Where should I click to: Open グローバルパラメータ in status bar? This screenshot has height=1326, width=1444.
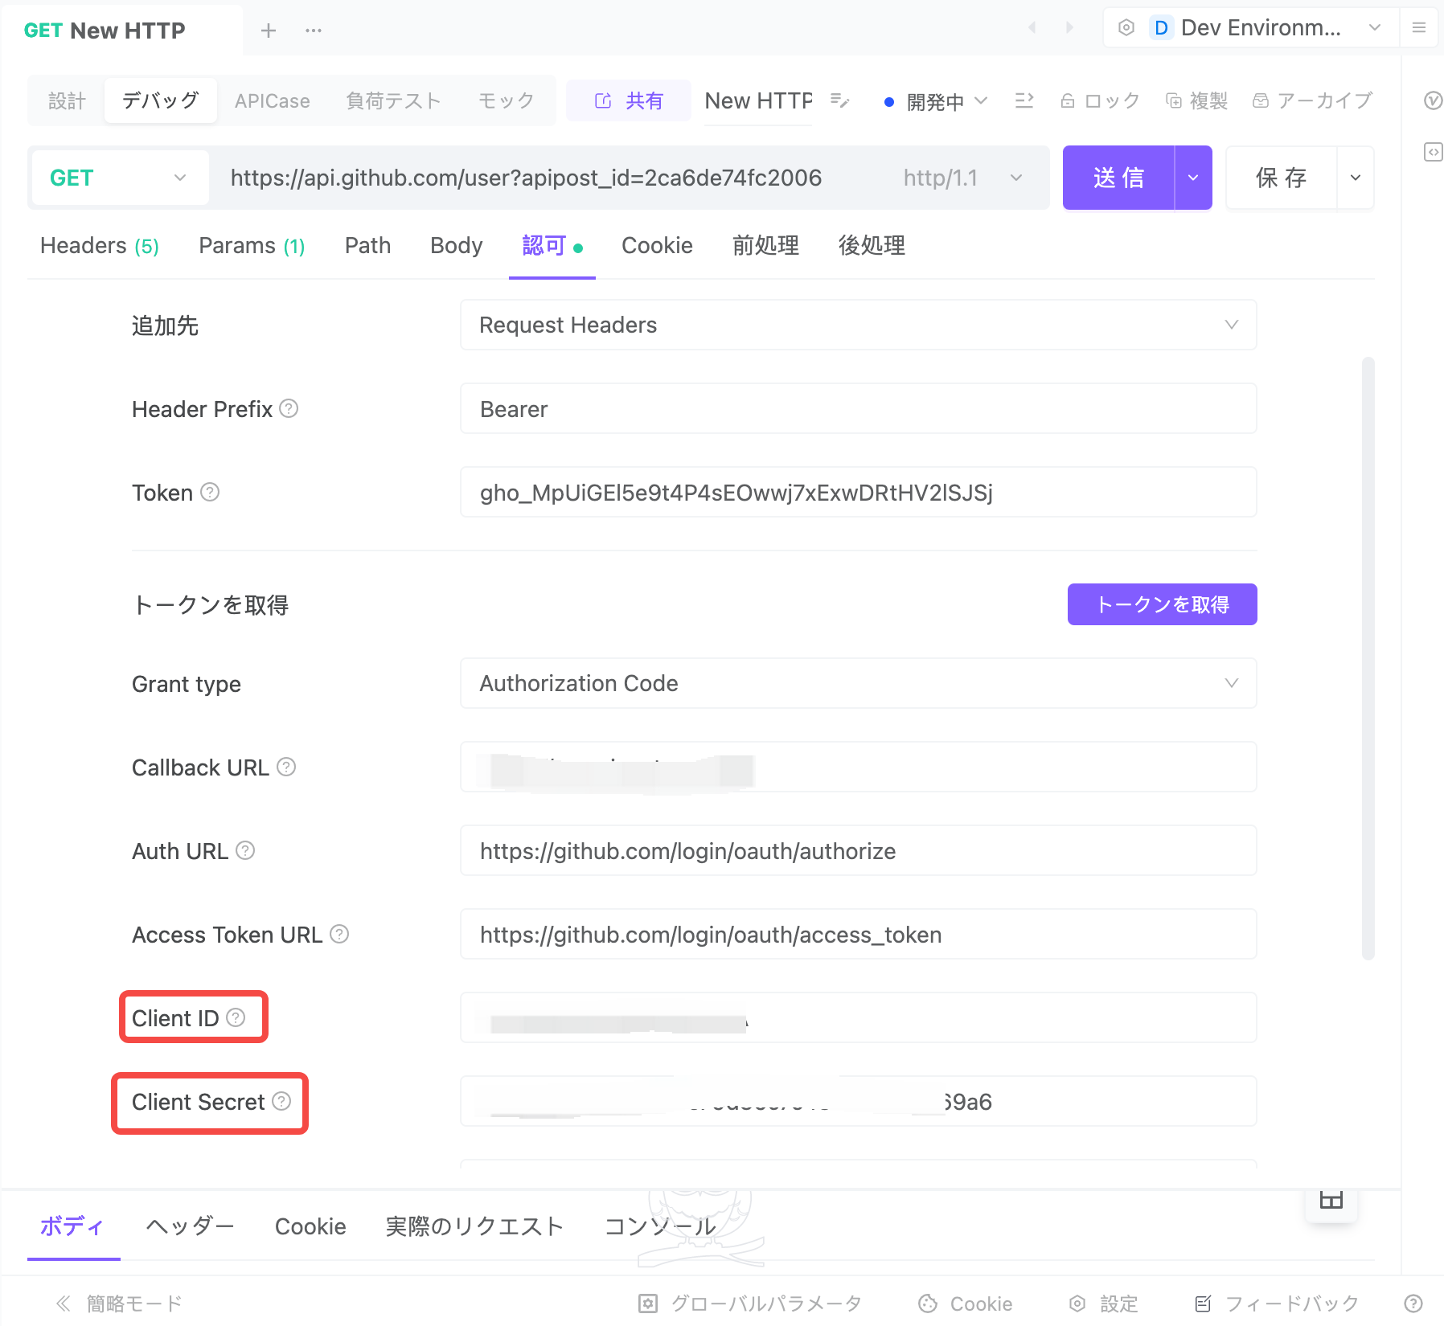pos(750,1303)
